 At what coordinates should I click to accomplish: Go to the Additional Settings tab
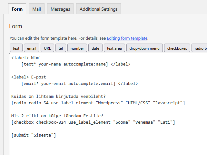[x=98, y=9]
